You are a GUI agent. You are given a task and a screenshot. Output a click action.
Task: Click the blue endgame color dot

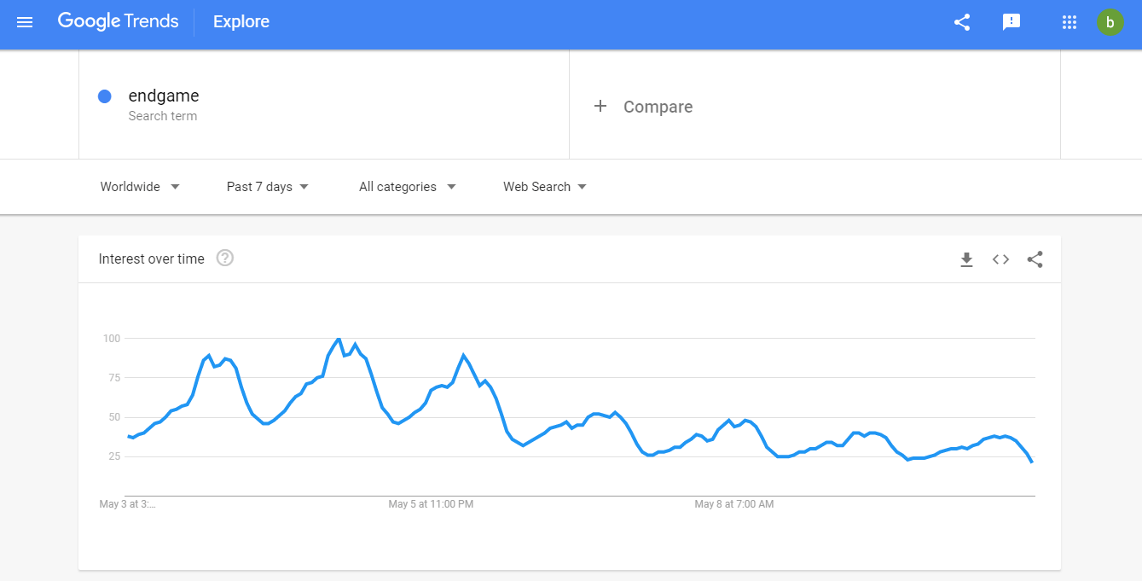coord(105,96)
